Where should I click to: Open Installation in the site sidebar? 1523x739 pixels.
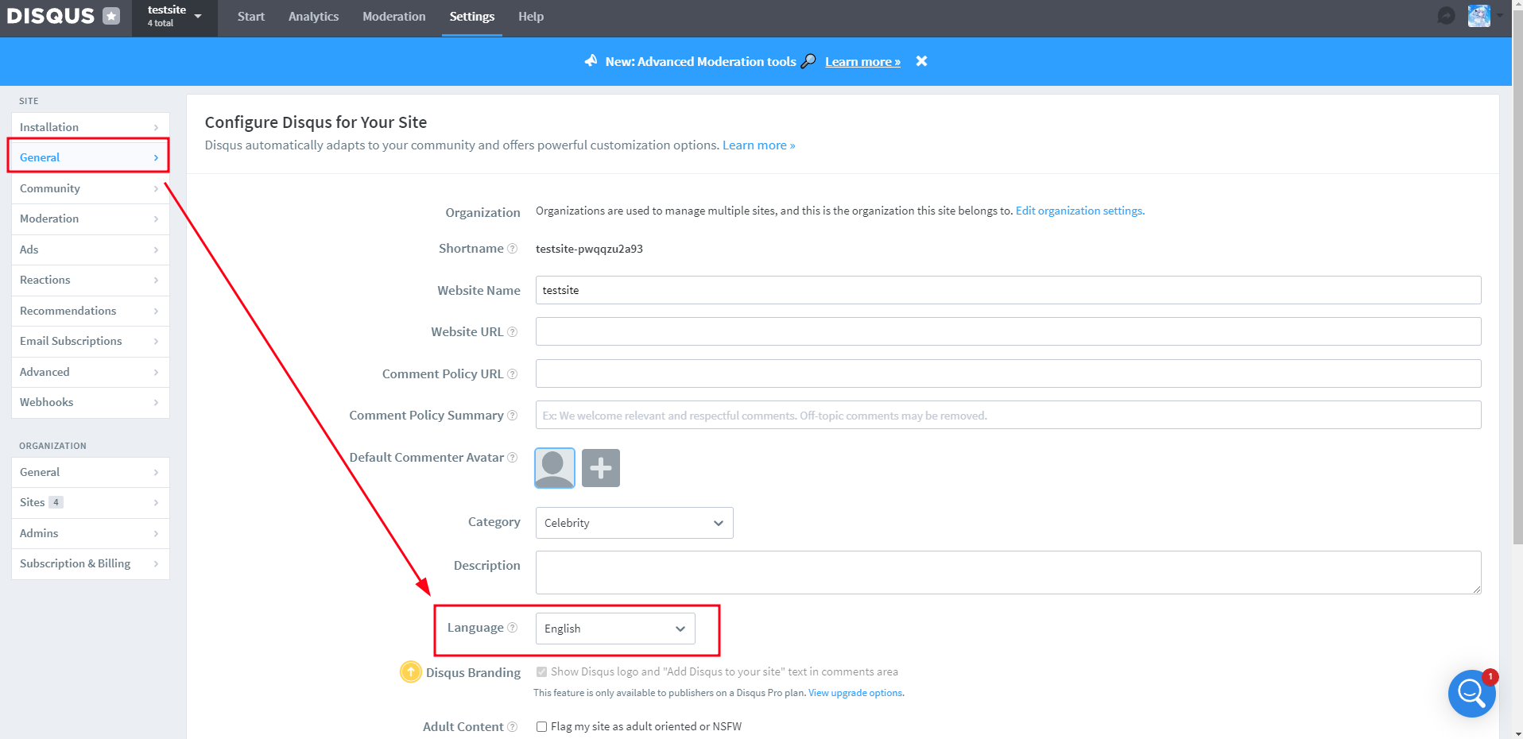coord(91,127)
